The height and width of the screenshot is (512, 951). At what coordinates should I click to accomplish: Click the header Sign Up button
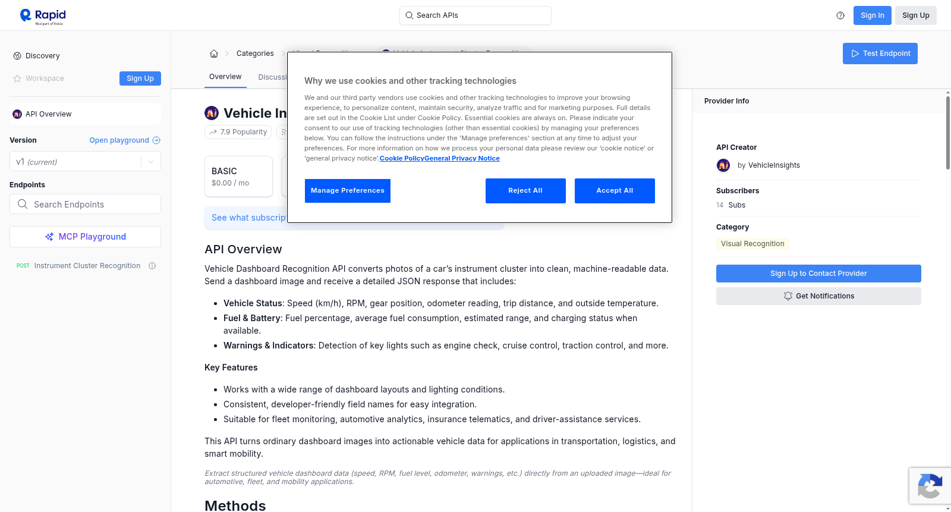(916, 15)
